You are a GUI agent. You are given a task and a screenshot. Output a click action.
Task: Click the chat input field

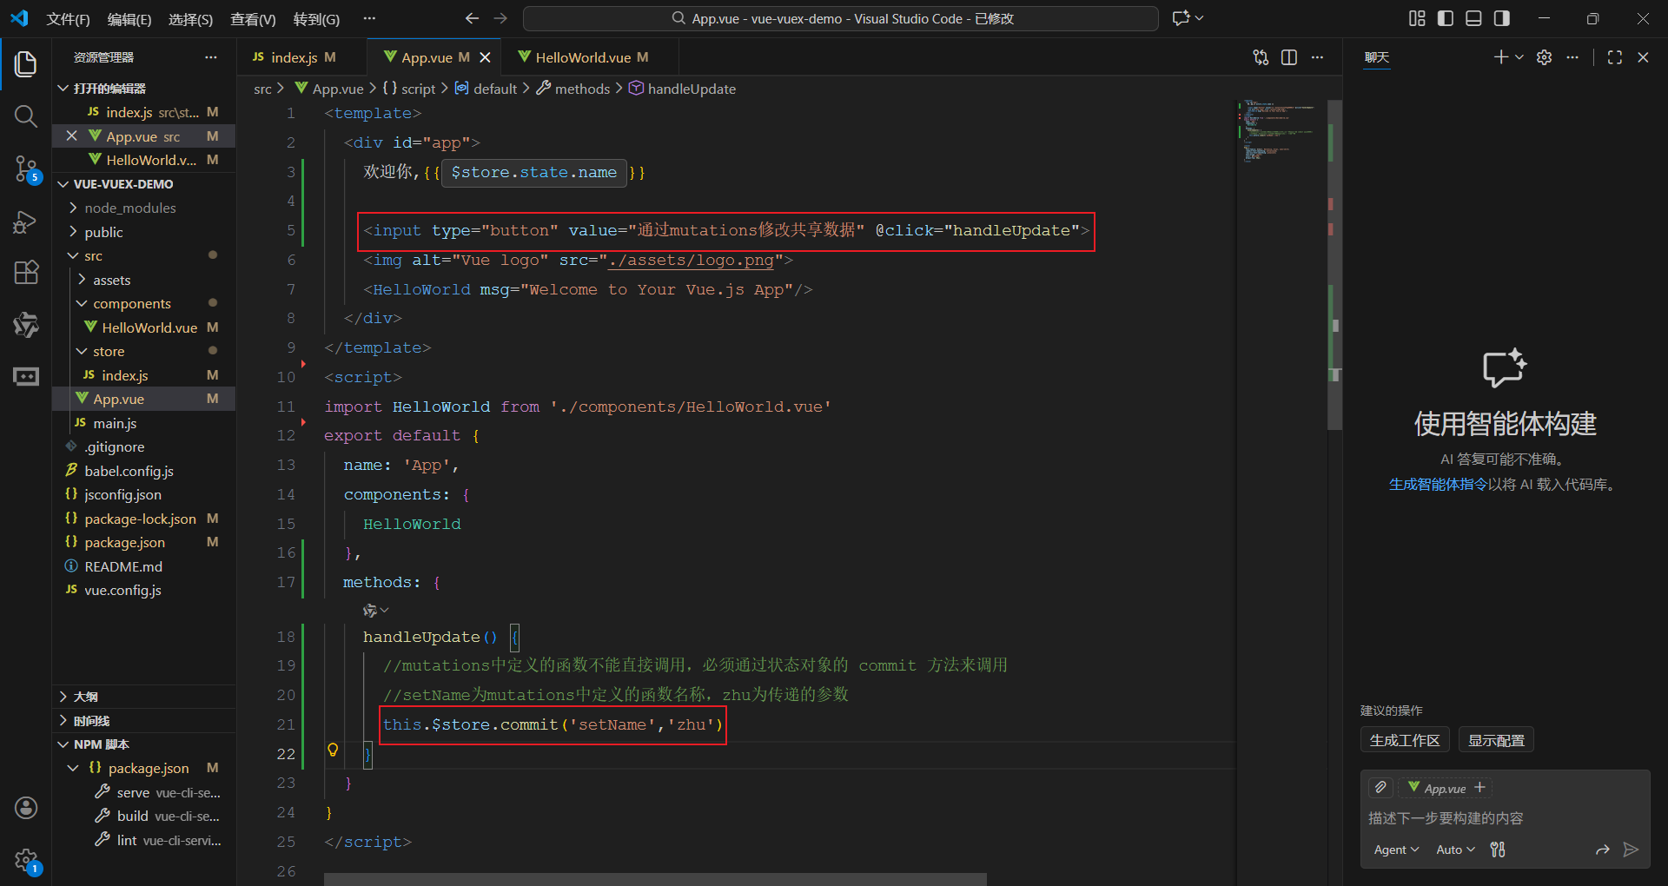(1505, 818)
